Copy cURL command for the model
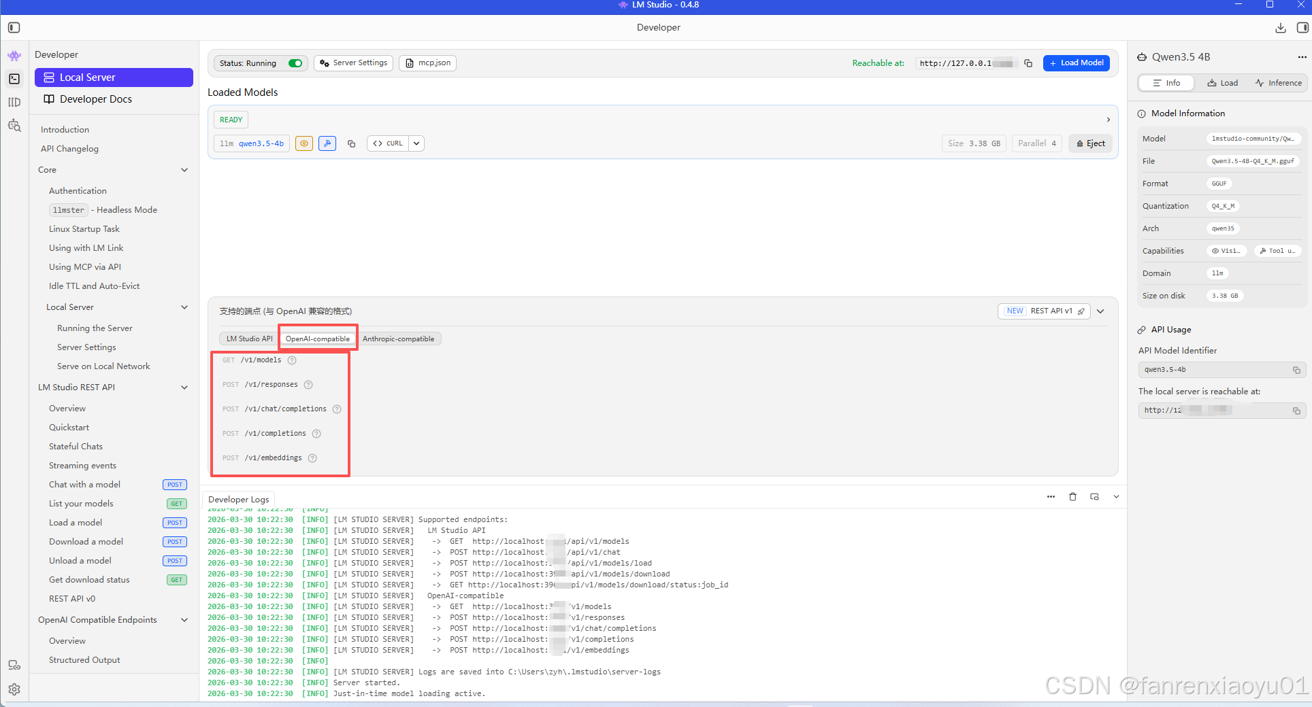The image size is (1312, 707). click(x=388, y=143)
